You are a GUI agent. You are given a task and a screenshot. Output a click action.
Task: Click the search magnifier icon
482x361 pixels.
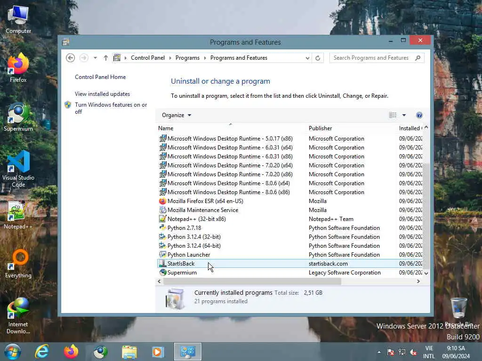point(418,58)
